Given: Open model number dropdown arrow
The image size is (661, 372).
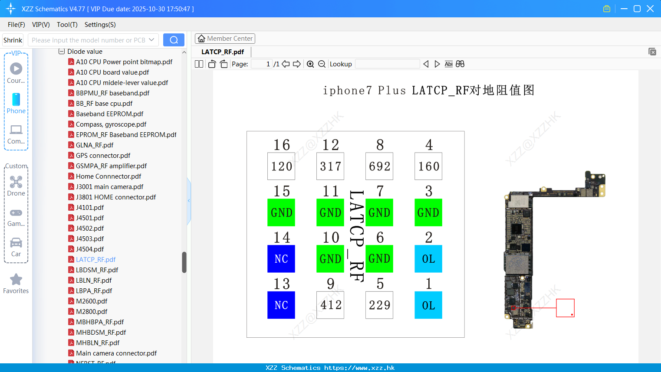Looking at the screenshot, I should 151,40.
